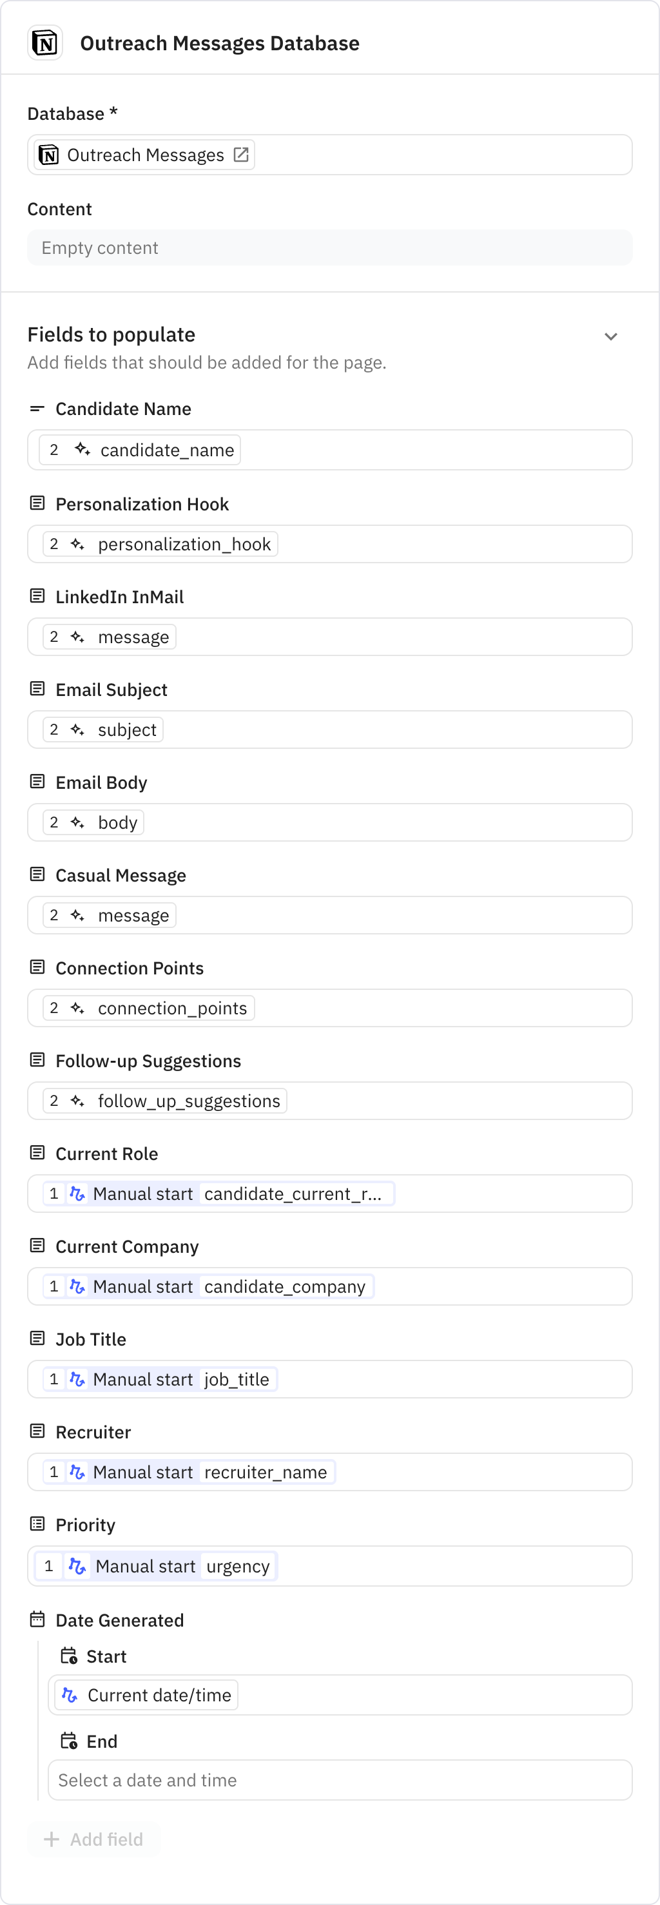Click the Empty content field
Viewport: 660px width, 1905px height.
[329, 247]
